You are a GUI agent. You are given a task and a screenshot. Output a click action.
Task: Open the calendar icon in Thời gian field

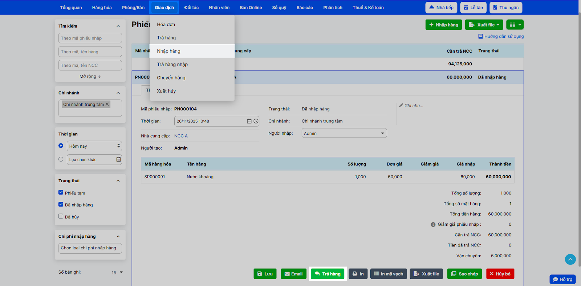pyautogui.click(x=249, y=121)
